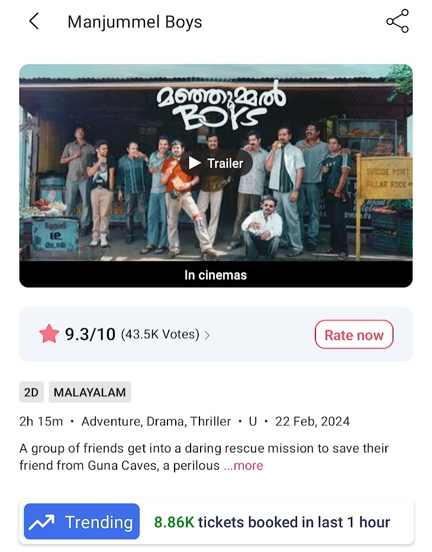Tap the Manjummel Boys page title

point(135,22)
